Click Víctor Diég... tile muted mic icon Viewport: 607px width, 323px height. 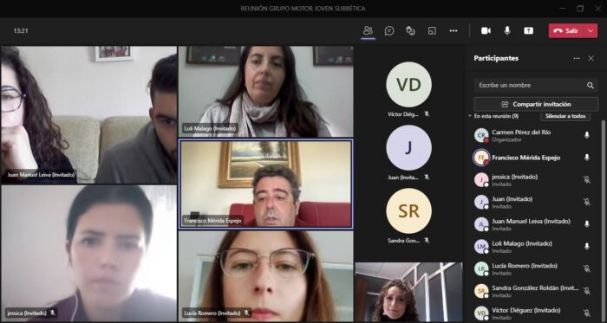[427, 114]
